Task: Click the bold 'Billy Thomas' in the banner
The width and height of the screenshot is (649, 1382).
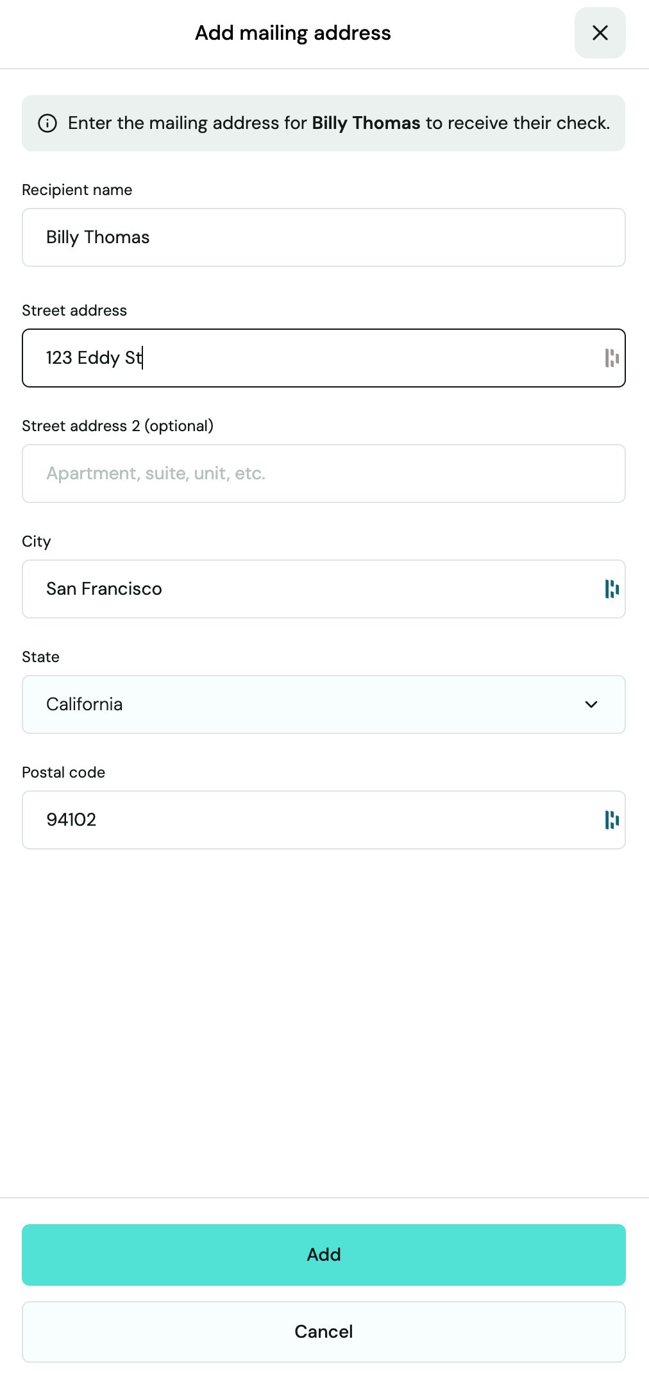Action: [x=366, y=123]
